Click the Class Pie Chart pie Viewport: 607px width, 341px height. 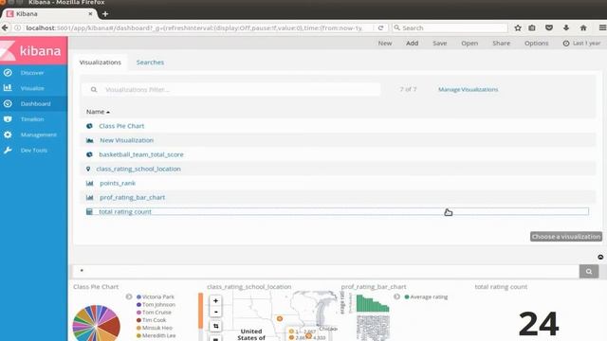[x=97, y=323]
